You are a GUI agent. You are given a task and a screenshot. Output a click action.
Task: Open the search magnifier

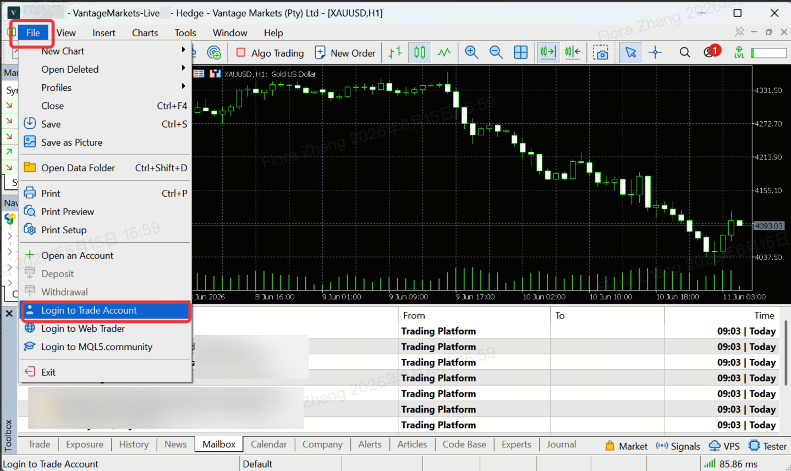[685, 53]
